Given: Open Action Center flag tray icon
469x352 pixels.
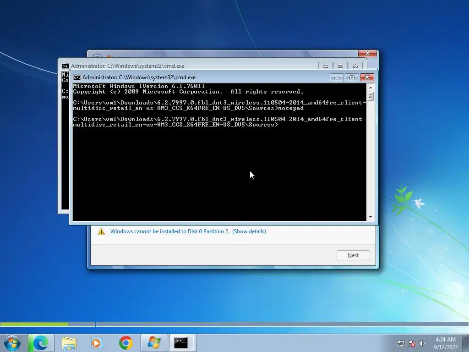Looking at the screenshot, I should point(412,343).
